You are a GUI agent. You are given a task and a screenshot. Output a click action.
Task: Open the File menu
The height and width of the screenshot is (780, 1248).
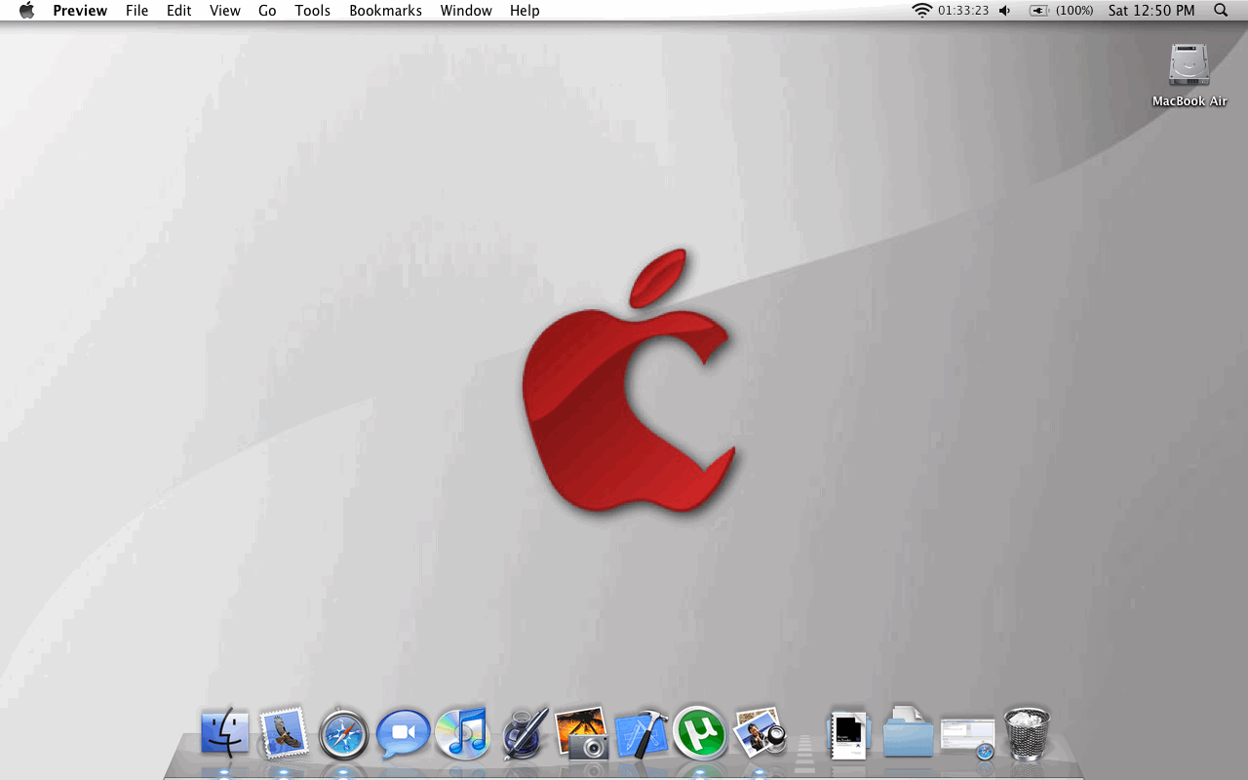coord(137,11)
